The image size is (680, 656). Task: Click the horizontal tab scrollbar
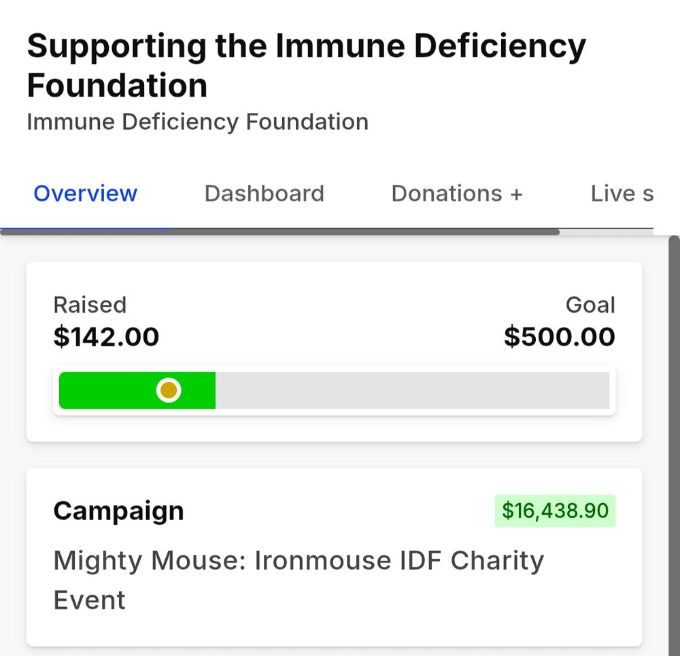[279, 232]
